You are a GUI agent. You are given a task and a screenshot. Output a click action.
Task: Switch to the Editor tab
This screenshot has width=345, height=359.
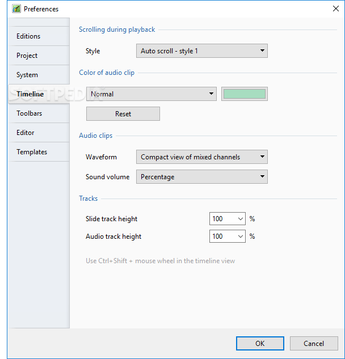pos(39,133)
